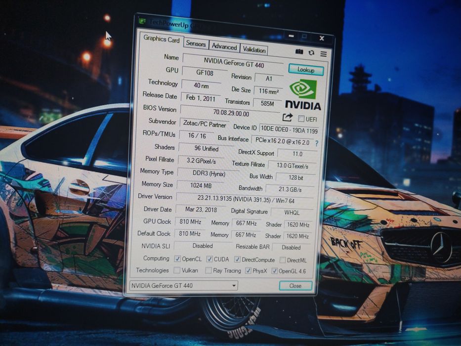Viewport: 461px width, 346px height.
Task: Click the GPU field showing GF108
Action: pos(205,73)
